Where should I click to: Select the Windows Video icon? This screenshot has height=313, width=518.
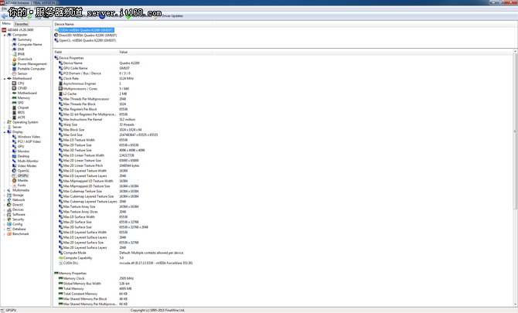14,137
